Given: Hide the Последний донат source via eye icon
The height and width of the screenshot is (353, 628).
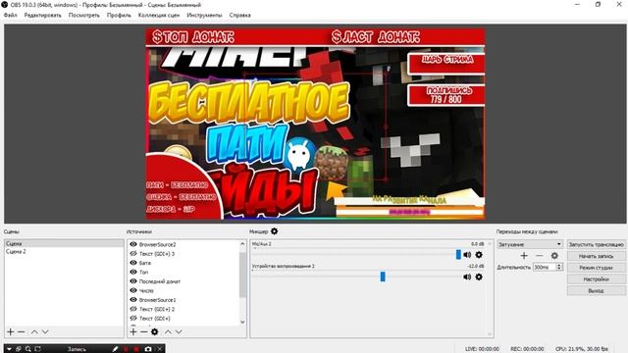Looking at the screenshot, I should pyautogui.click(x=133, y=281).
